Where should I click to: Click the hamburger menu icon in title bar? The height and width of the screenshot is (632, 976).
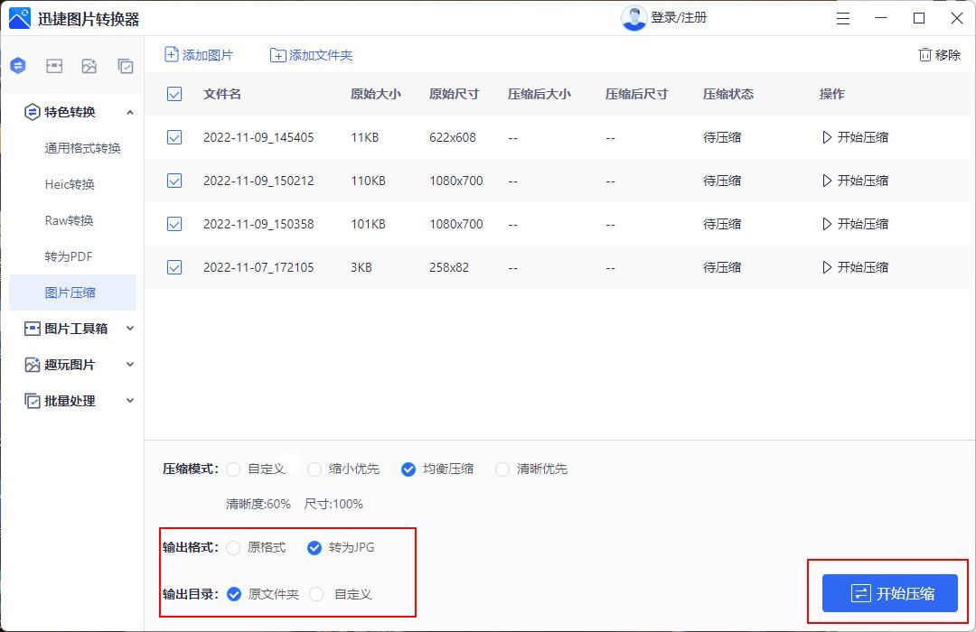843,17
